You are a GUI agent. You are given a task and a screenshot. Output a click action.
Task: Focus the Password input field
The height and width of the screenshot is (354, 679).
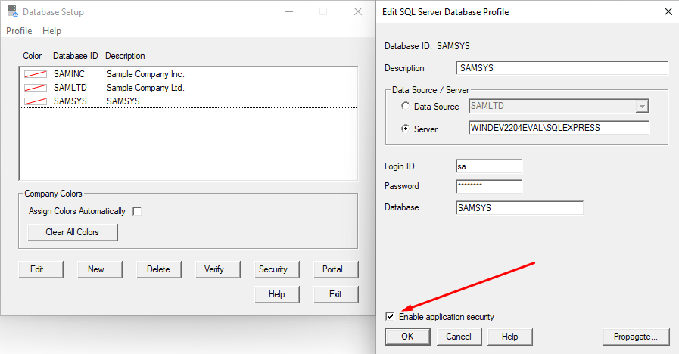coord(489,186)
